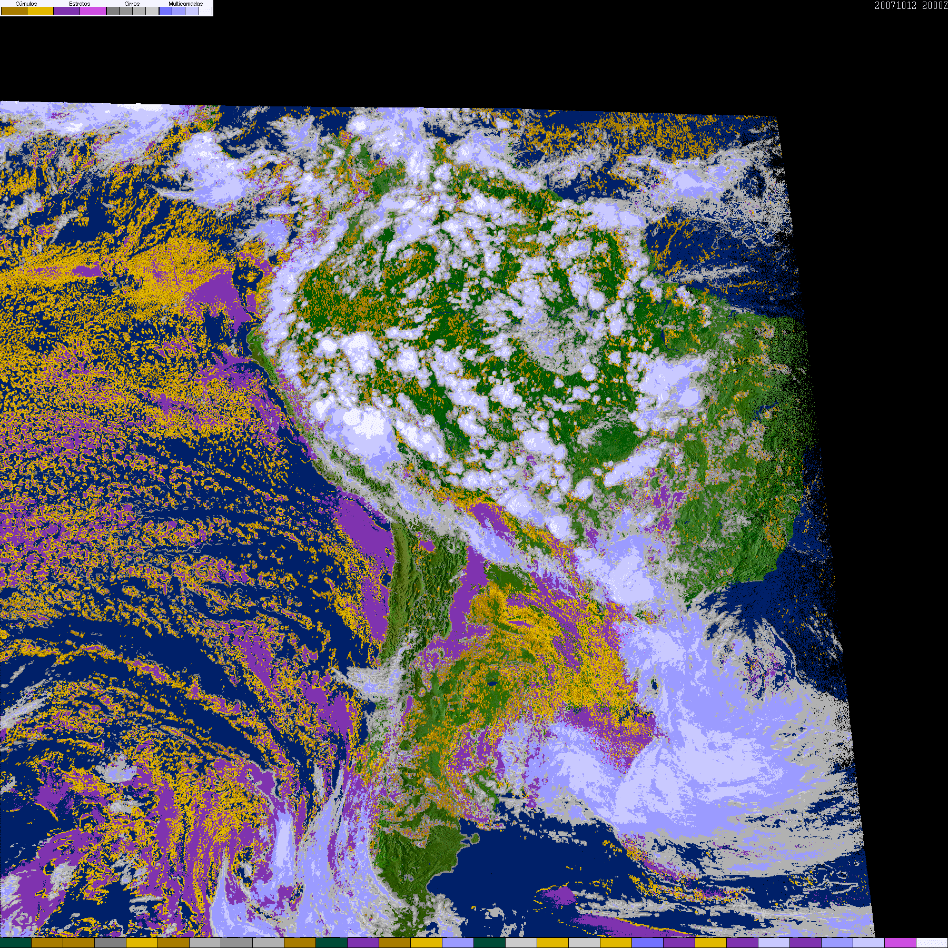The height and width of the screenshot is (948, 948).
Task: Pick the dark brown Cúmulos swatch
Action: tap(14, 11)
